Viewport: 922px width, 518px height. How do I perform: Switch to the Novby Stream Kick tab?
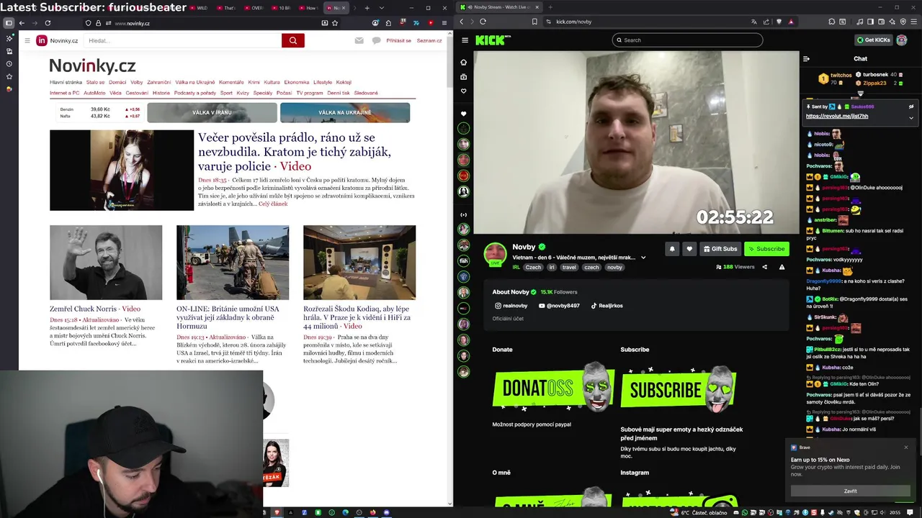click(x=500, y=7)
